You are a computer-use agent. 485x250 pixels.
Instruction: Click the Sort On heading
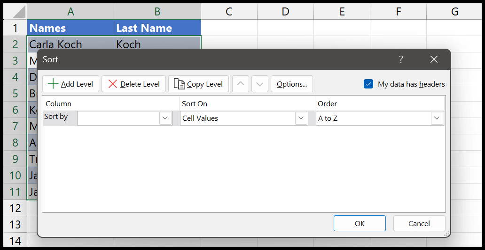tap(195, 103)
